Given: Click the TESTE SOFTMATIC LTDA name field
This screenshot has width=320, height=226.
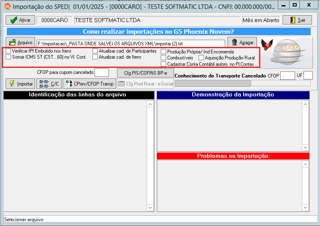Looking at the screenshot, I should tap(158, 20).
